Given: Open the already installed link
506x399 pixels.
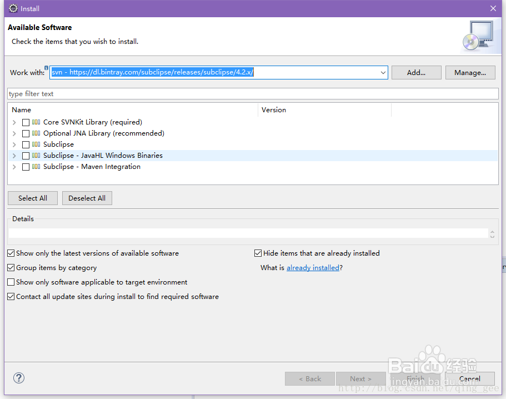Looking at the screenshot, I should click(x=313, y=268).
